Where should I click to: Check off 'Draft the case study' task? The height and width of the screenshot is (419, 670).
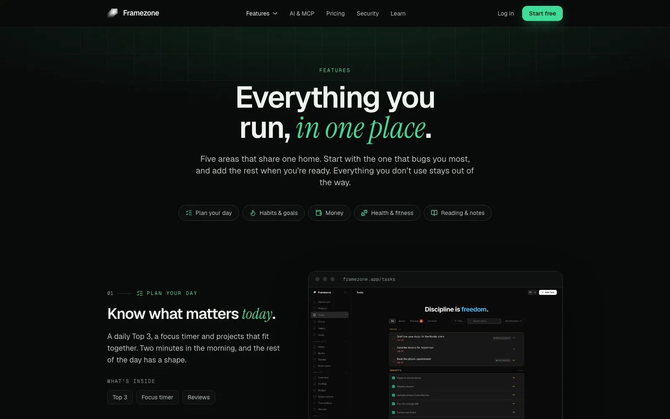pyautogui.click(x=393, y=338)
